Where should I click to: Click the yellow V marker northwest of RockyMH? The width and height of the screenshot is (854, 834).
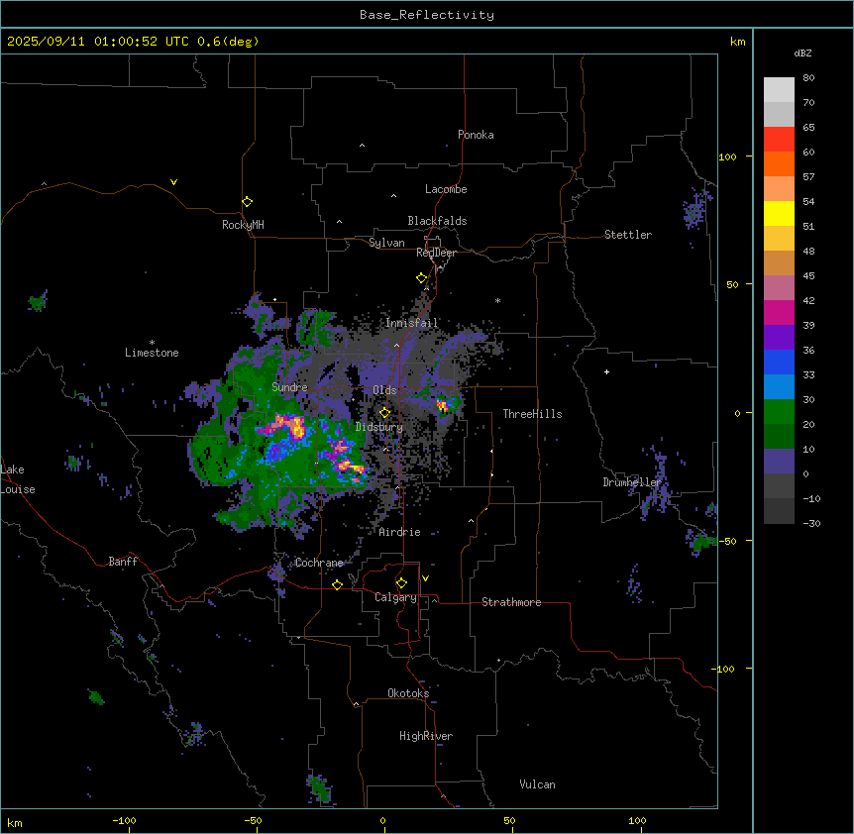pos(173,182)
